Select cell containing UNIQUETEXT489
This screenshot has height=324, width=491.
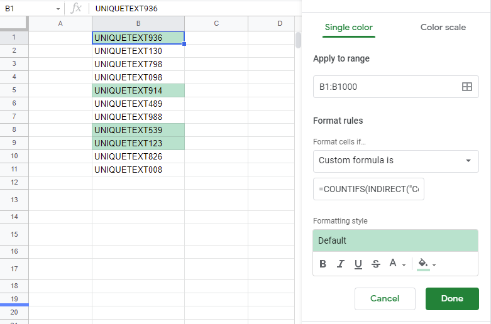pos(138,104)
